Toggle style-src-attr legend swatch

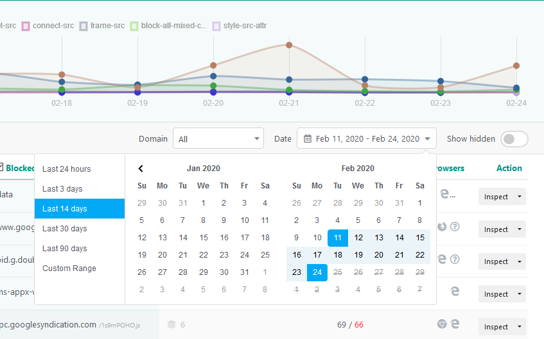216,26
